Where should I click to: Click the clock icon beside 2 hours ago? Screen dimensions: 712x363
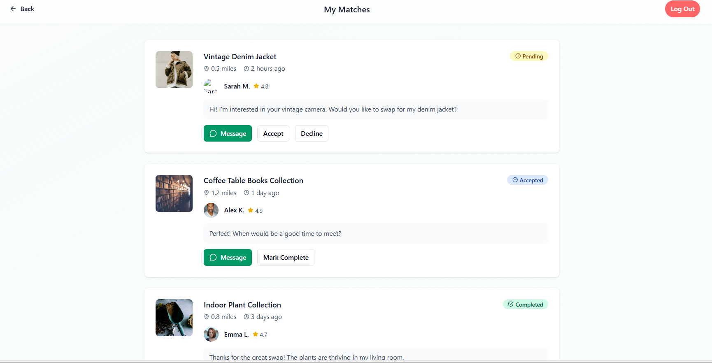pyautogui.click(x=247, y=69)
